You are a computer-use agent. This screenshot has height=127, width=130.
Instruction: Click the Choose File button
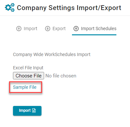pyautogui.click(x=29, y=76)
